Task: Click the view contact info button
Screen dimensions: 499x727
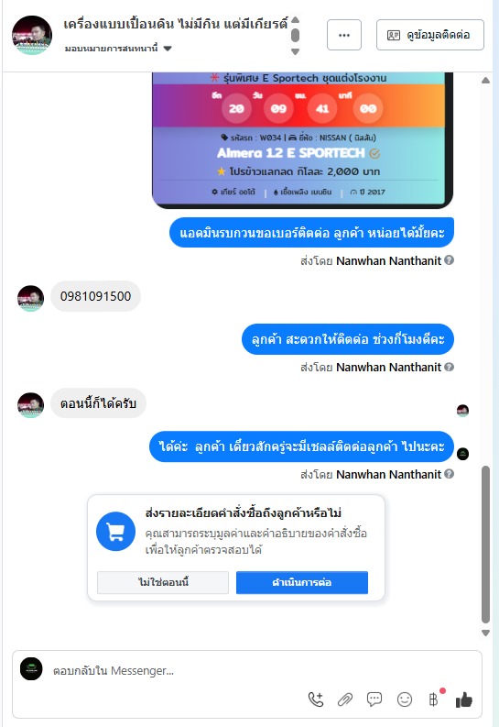Action: tap(430, 35)
